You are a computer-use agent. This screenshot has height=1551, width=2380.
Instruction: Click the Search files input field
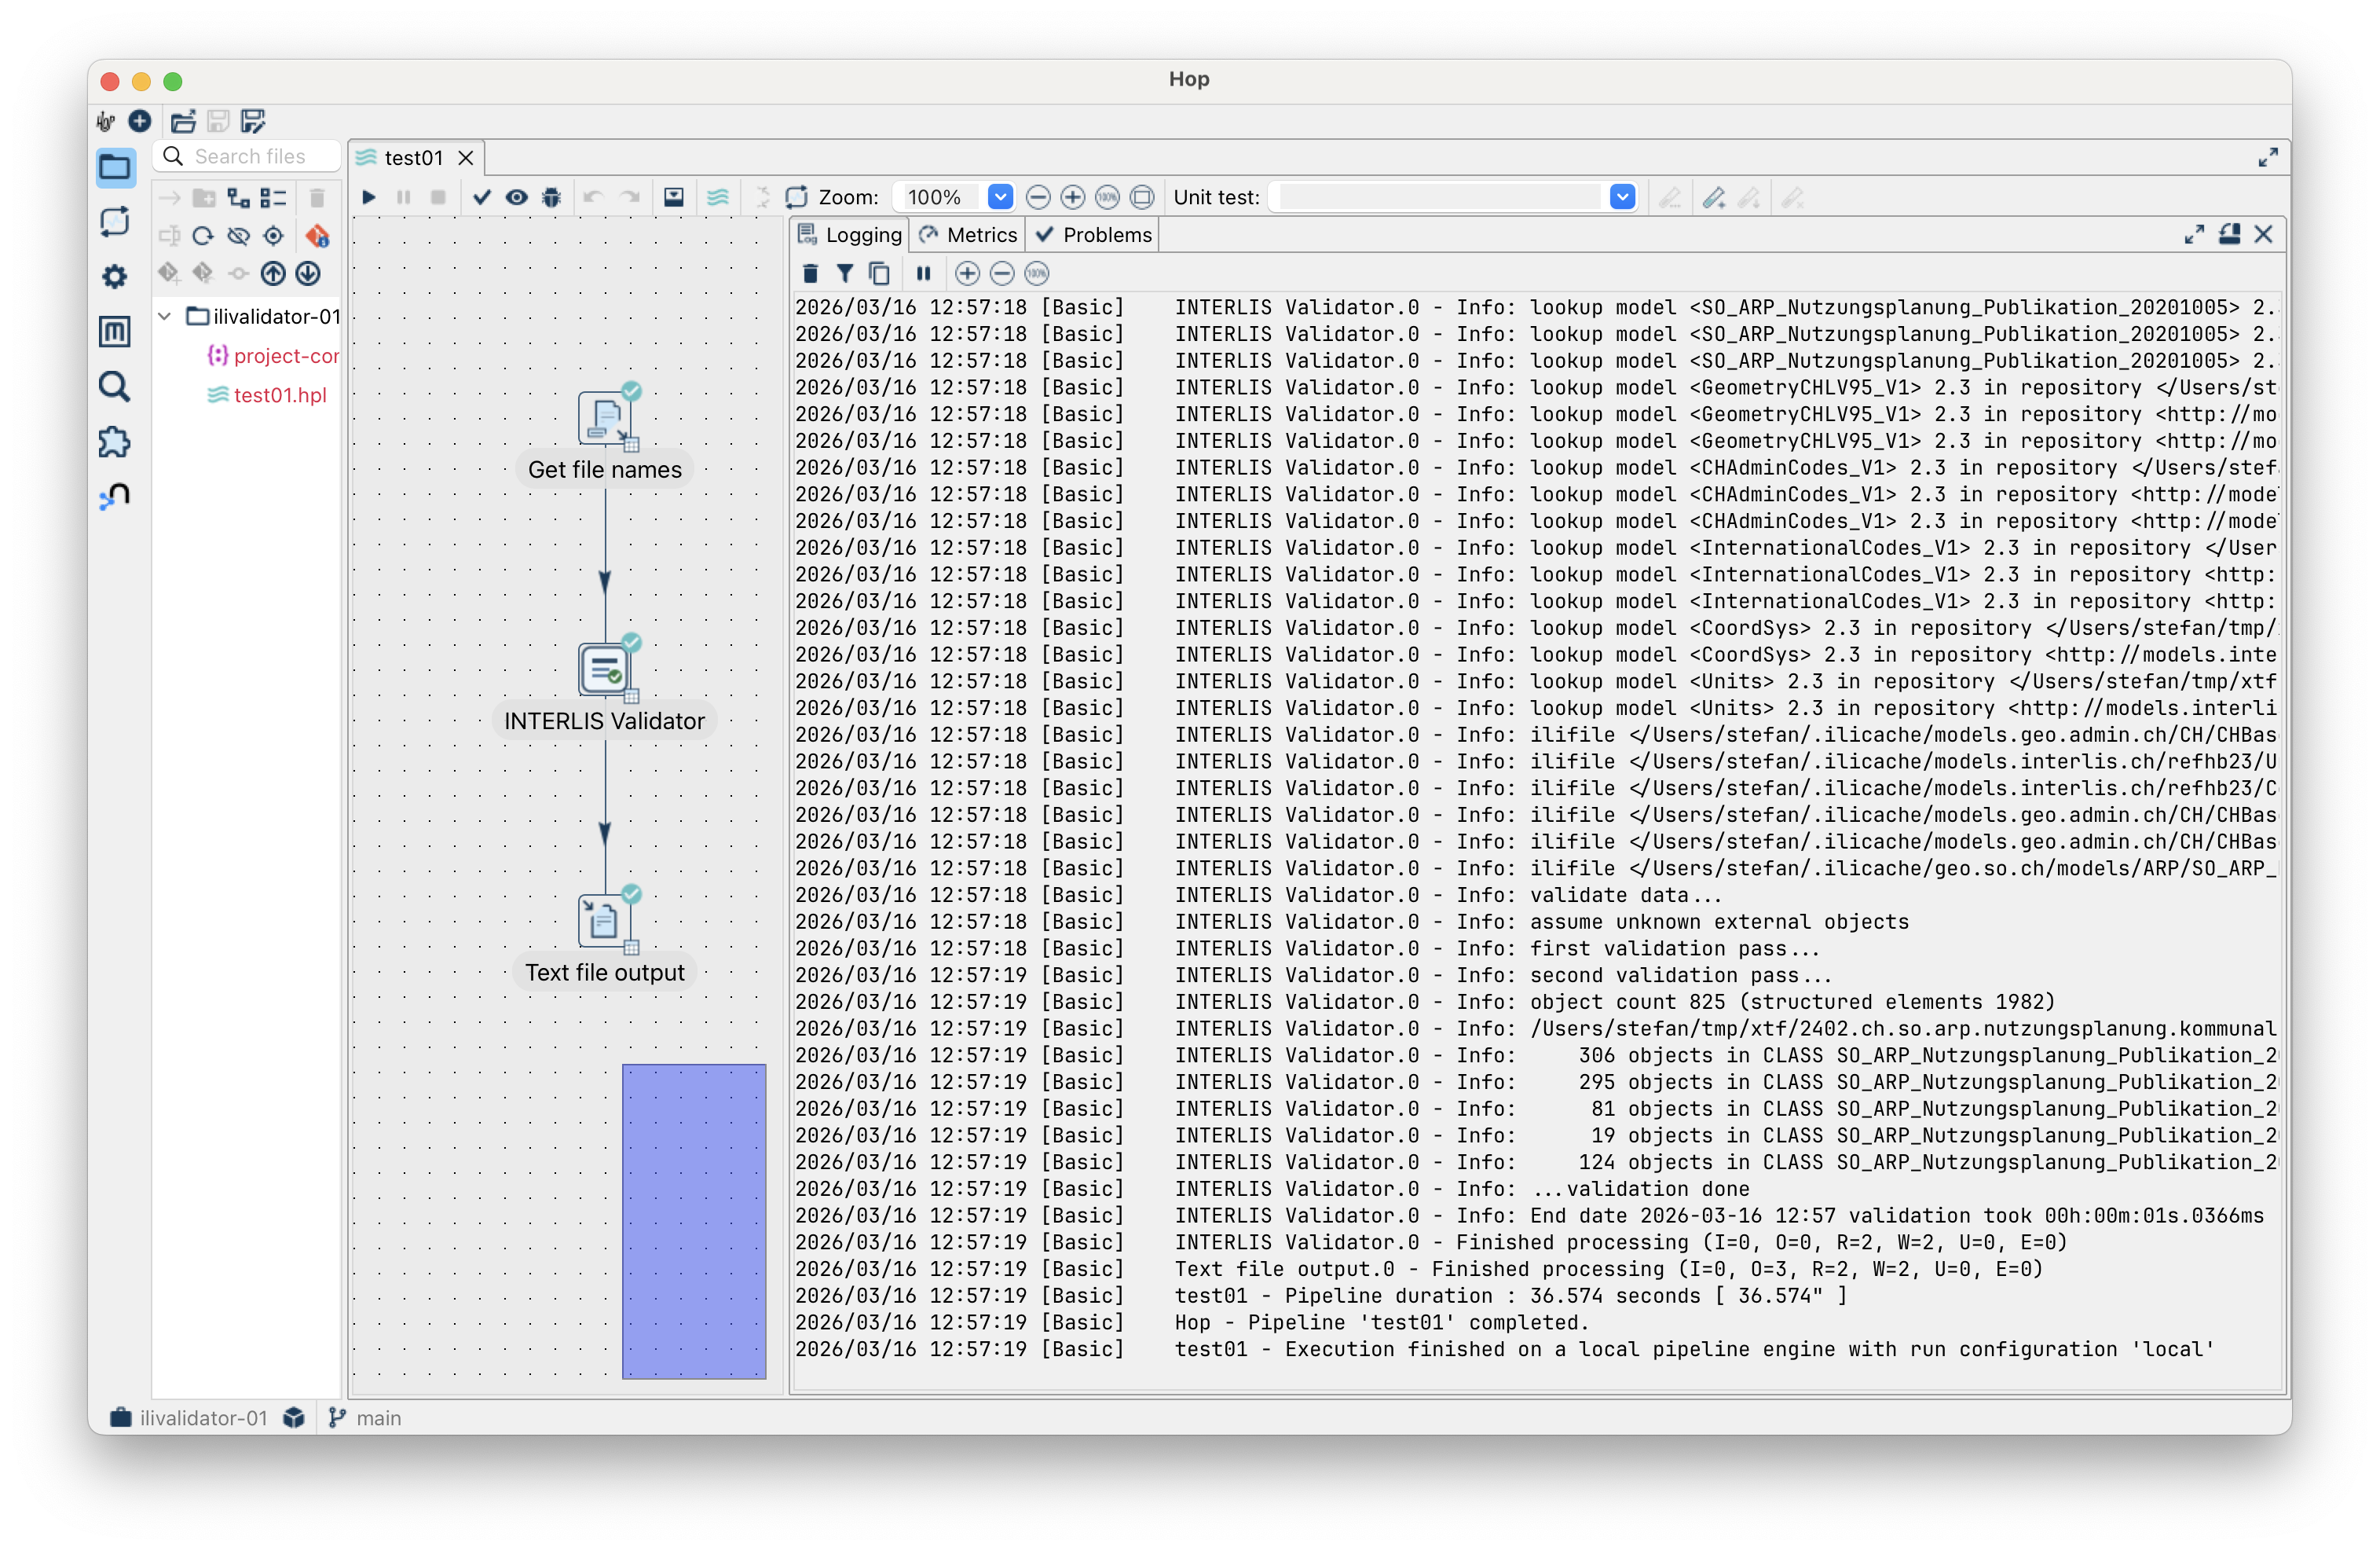[257, 156]
